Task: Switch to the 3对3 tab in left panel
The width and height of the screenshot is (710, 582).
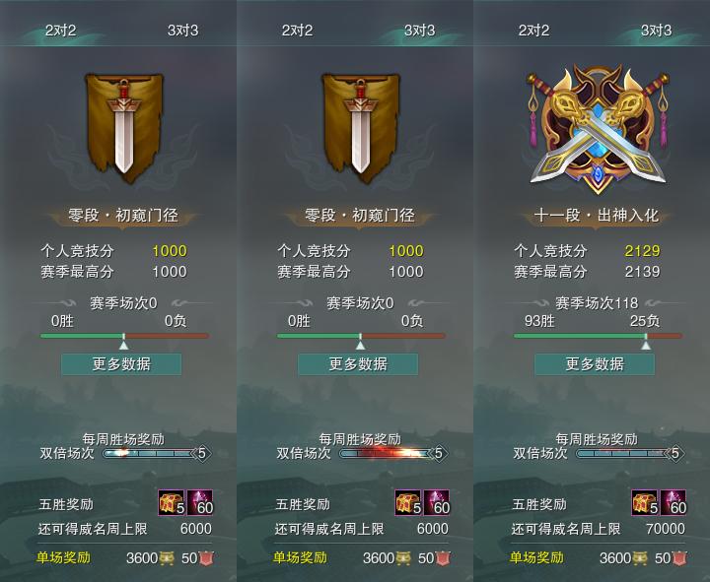Action: (182, 31)
